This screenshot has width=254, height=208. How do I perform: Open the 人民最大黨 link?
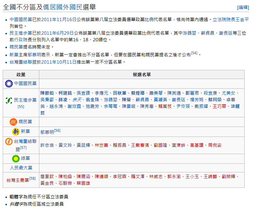tap(21, 168)
